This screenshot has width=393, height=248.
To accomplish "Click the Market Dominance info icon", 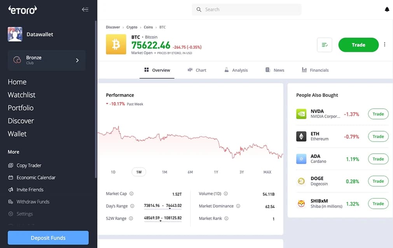I will click(x=238, y=206).
